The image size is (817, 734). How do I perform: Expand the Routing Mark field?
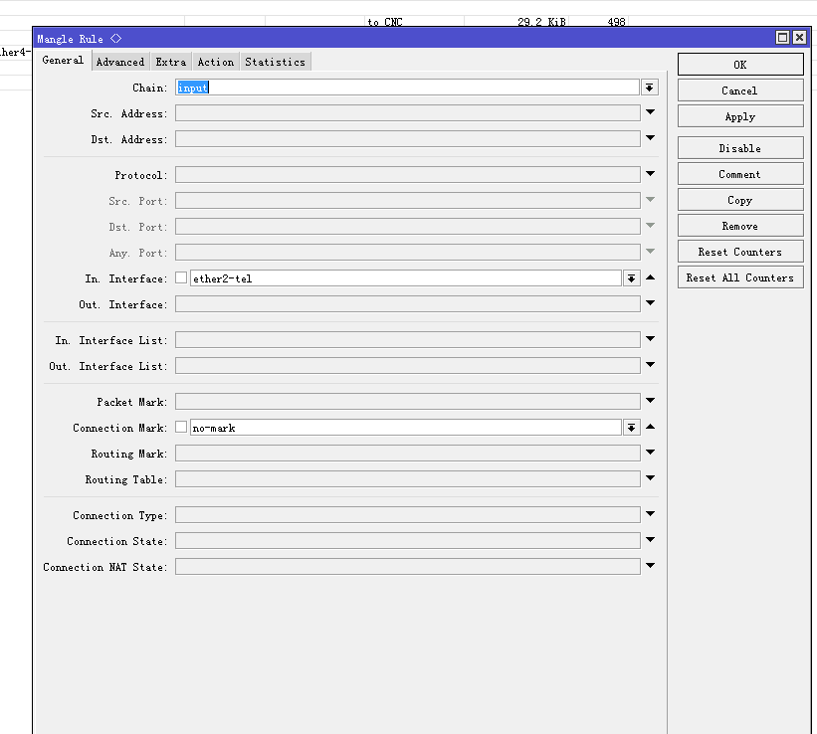[x=650, y=453]
